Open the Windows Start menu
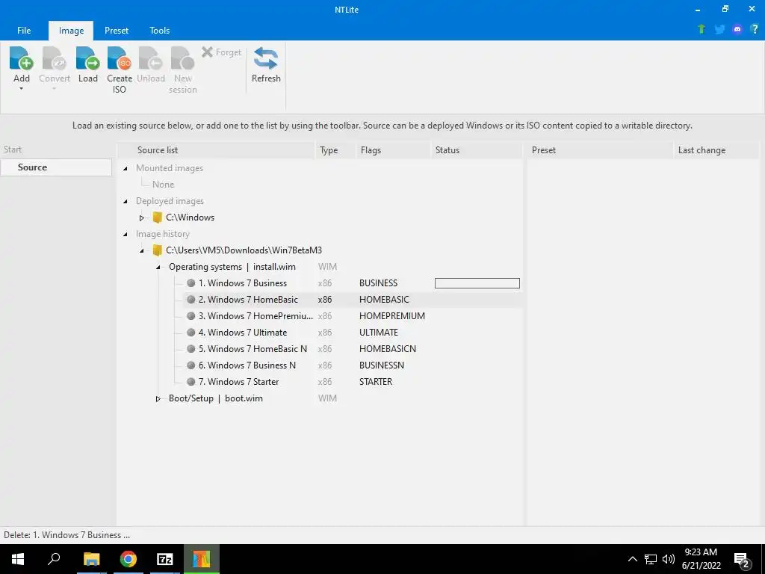Screen dimensions: 765x574 (x=18, y=559)
